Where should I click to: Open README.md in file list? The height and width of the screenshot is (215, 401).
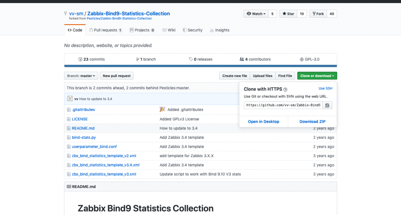(x=83, y=128)
